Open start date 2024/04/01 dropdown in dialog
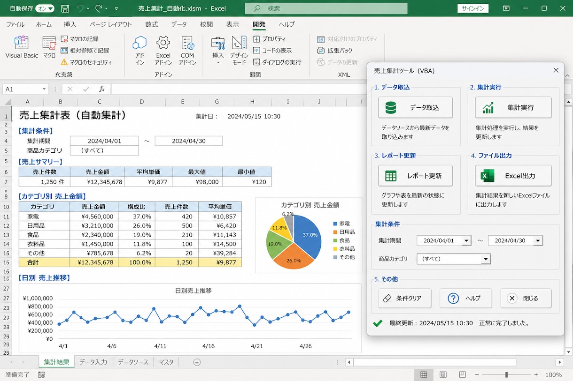Viewport: 573px width, 381px height. pos(466,240)
